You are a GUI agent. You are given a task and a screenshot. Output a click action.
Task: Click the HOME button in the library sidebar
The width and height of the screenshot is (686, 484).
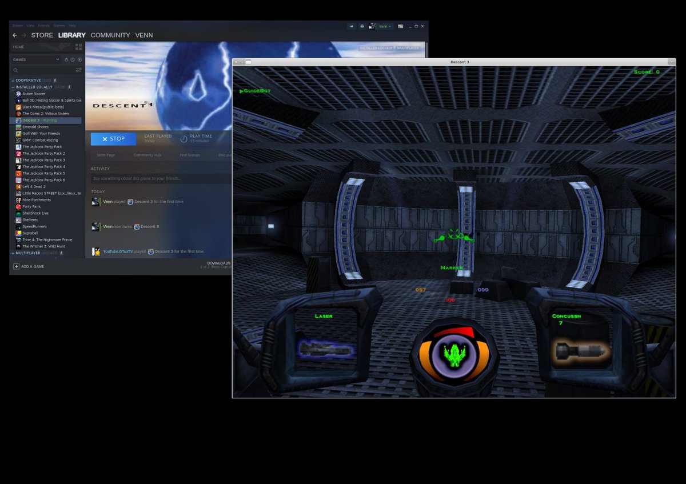(x=41, y=47)
